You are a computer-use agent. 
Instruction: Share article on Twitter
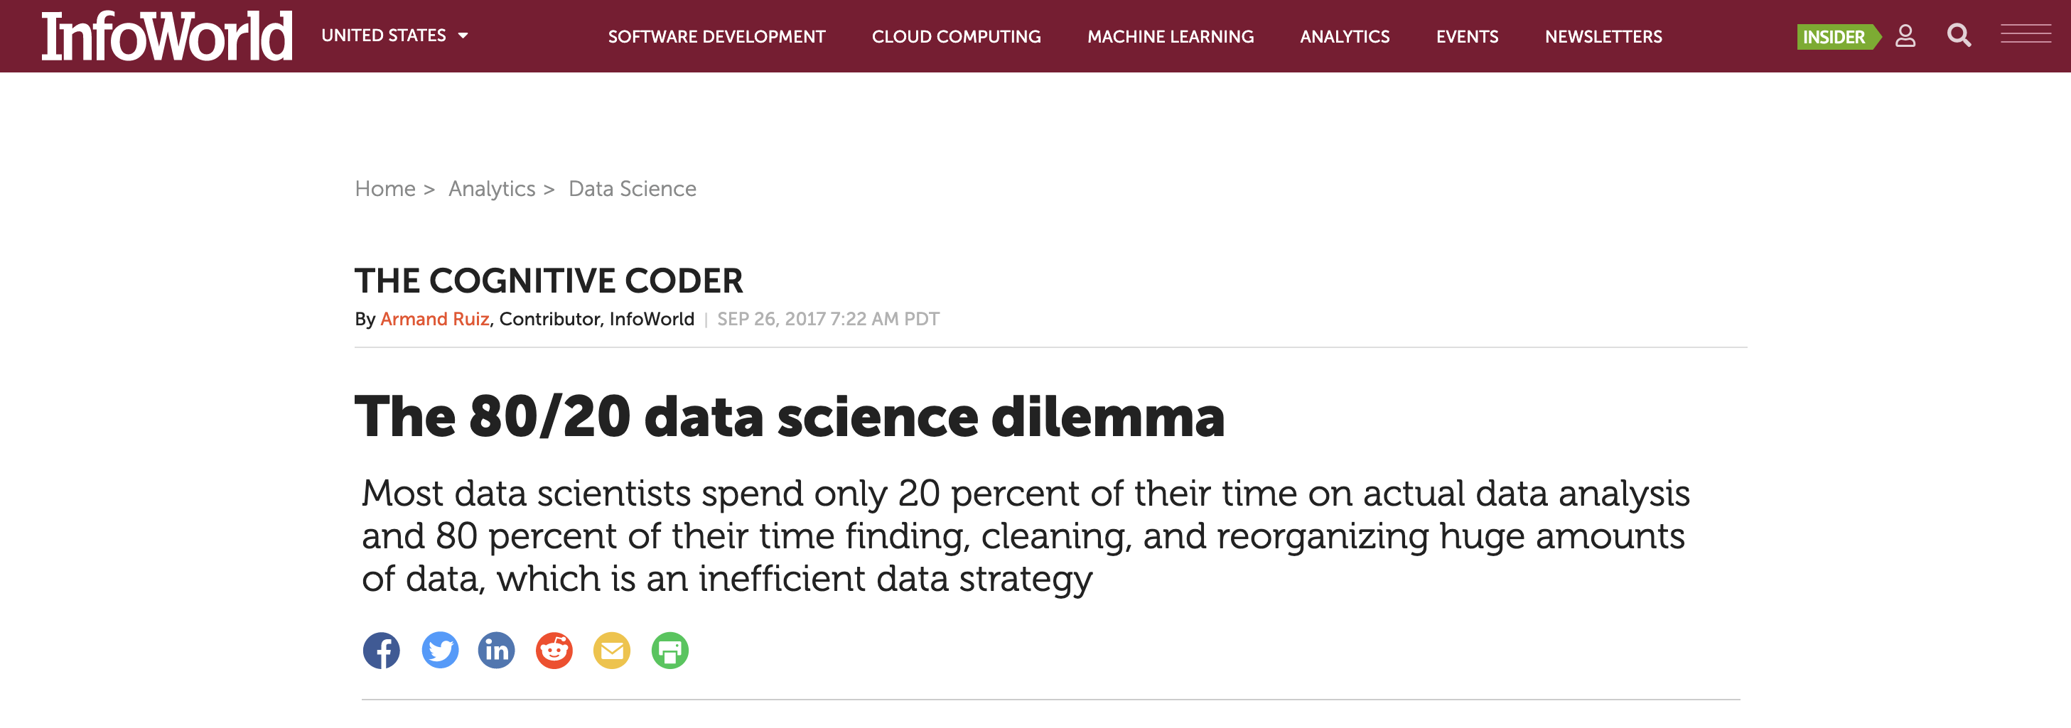click(x=440, y=650)
